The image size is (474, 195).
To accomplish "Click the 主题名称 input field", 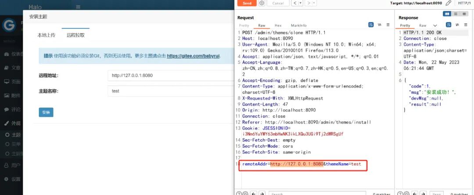I will tap(170, 91).
